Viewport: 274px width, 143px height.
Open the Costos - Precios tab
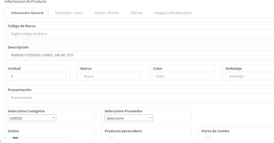pyautogui.click(x=107, y=13)
